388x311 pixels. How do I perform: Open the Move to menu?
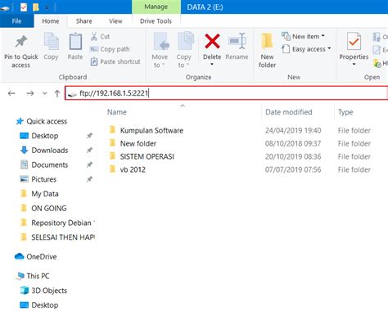pyautogui.click(x=160, y=50)
